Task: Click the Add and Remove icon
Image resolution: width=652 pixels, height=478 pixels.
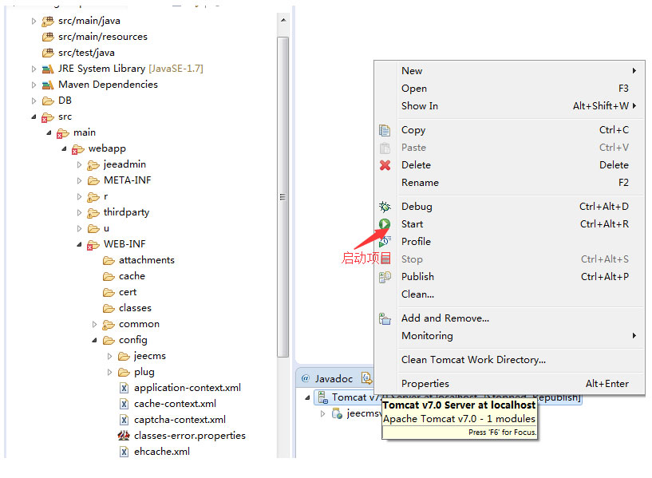Action: pyautogui.click(x=385, y=318)
